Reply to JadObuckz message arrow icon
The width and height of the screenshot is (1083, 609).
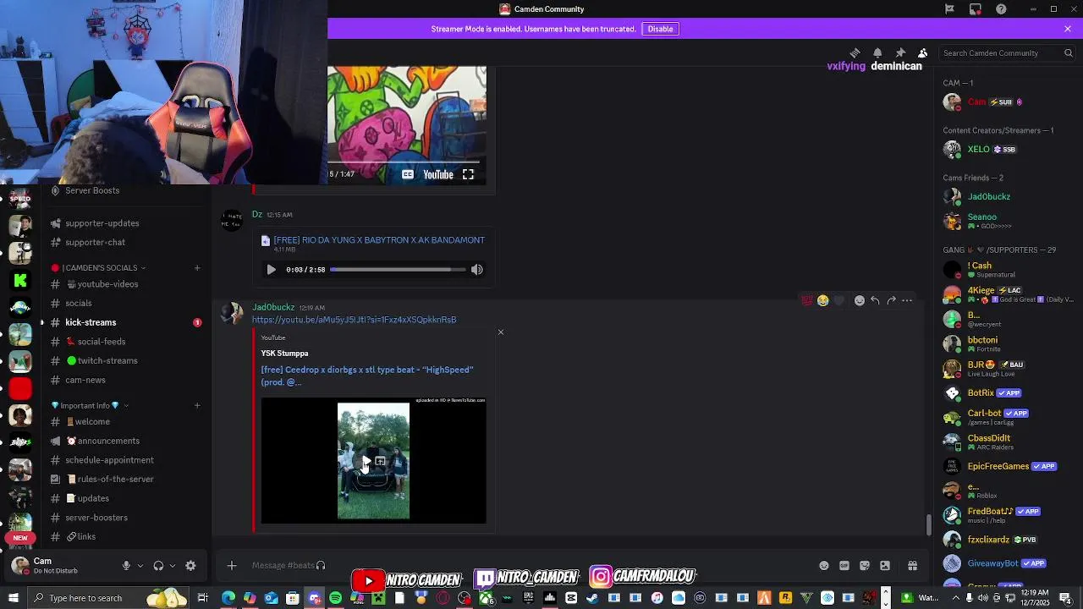pos(875,300)
